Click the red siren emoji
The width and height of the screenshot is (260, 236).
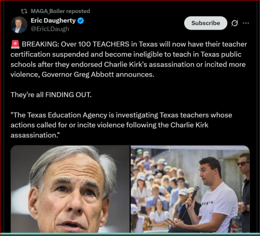pos(15,44)
